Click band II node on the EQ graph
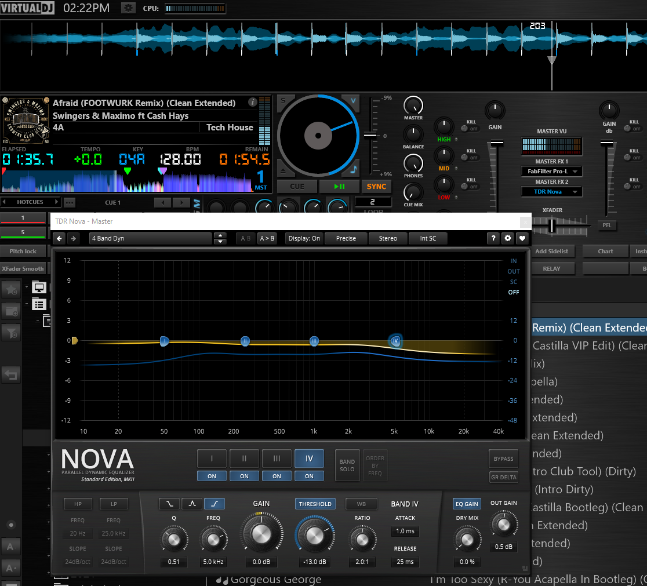 pos(245,341)
